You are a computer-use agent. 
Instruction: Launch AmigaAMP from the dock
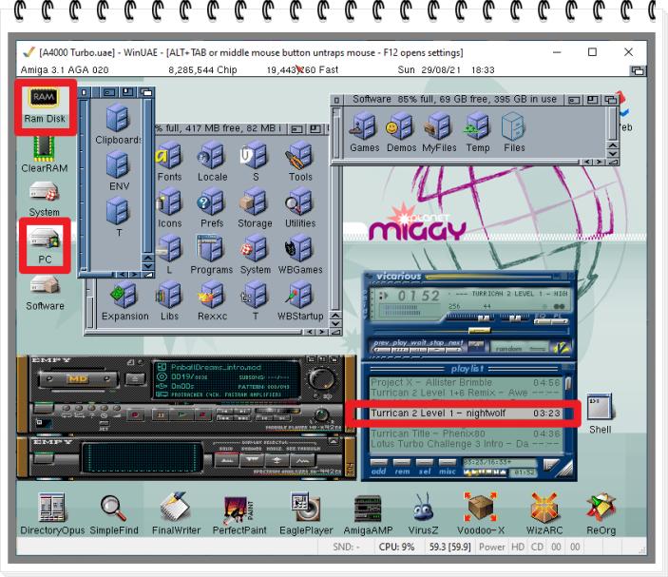368,514
